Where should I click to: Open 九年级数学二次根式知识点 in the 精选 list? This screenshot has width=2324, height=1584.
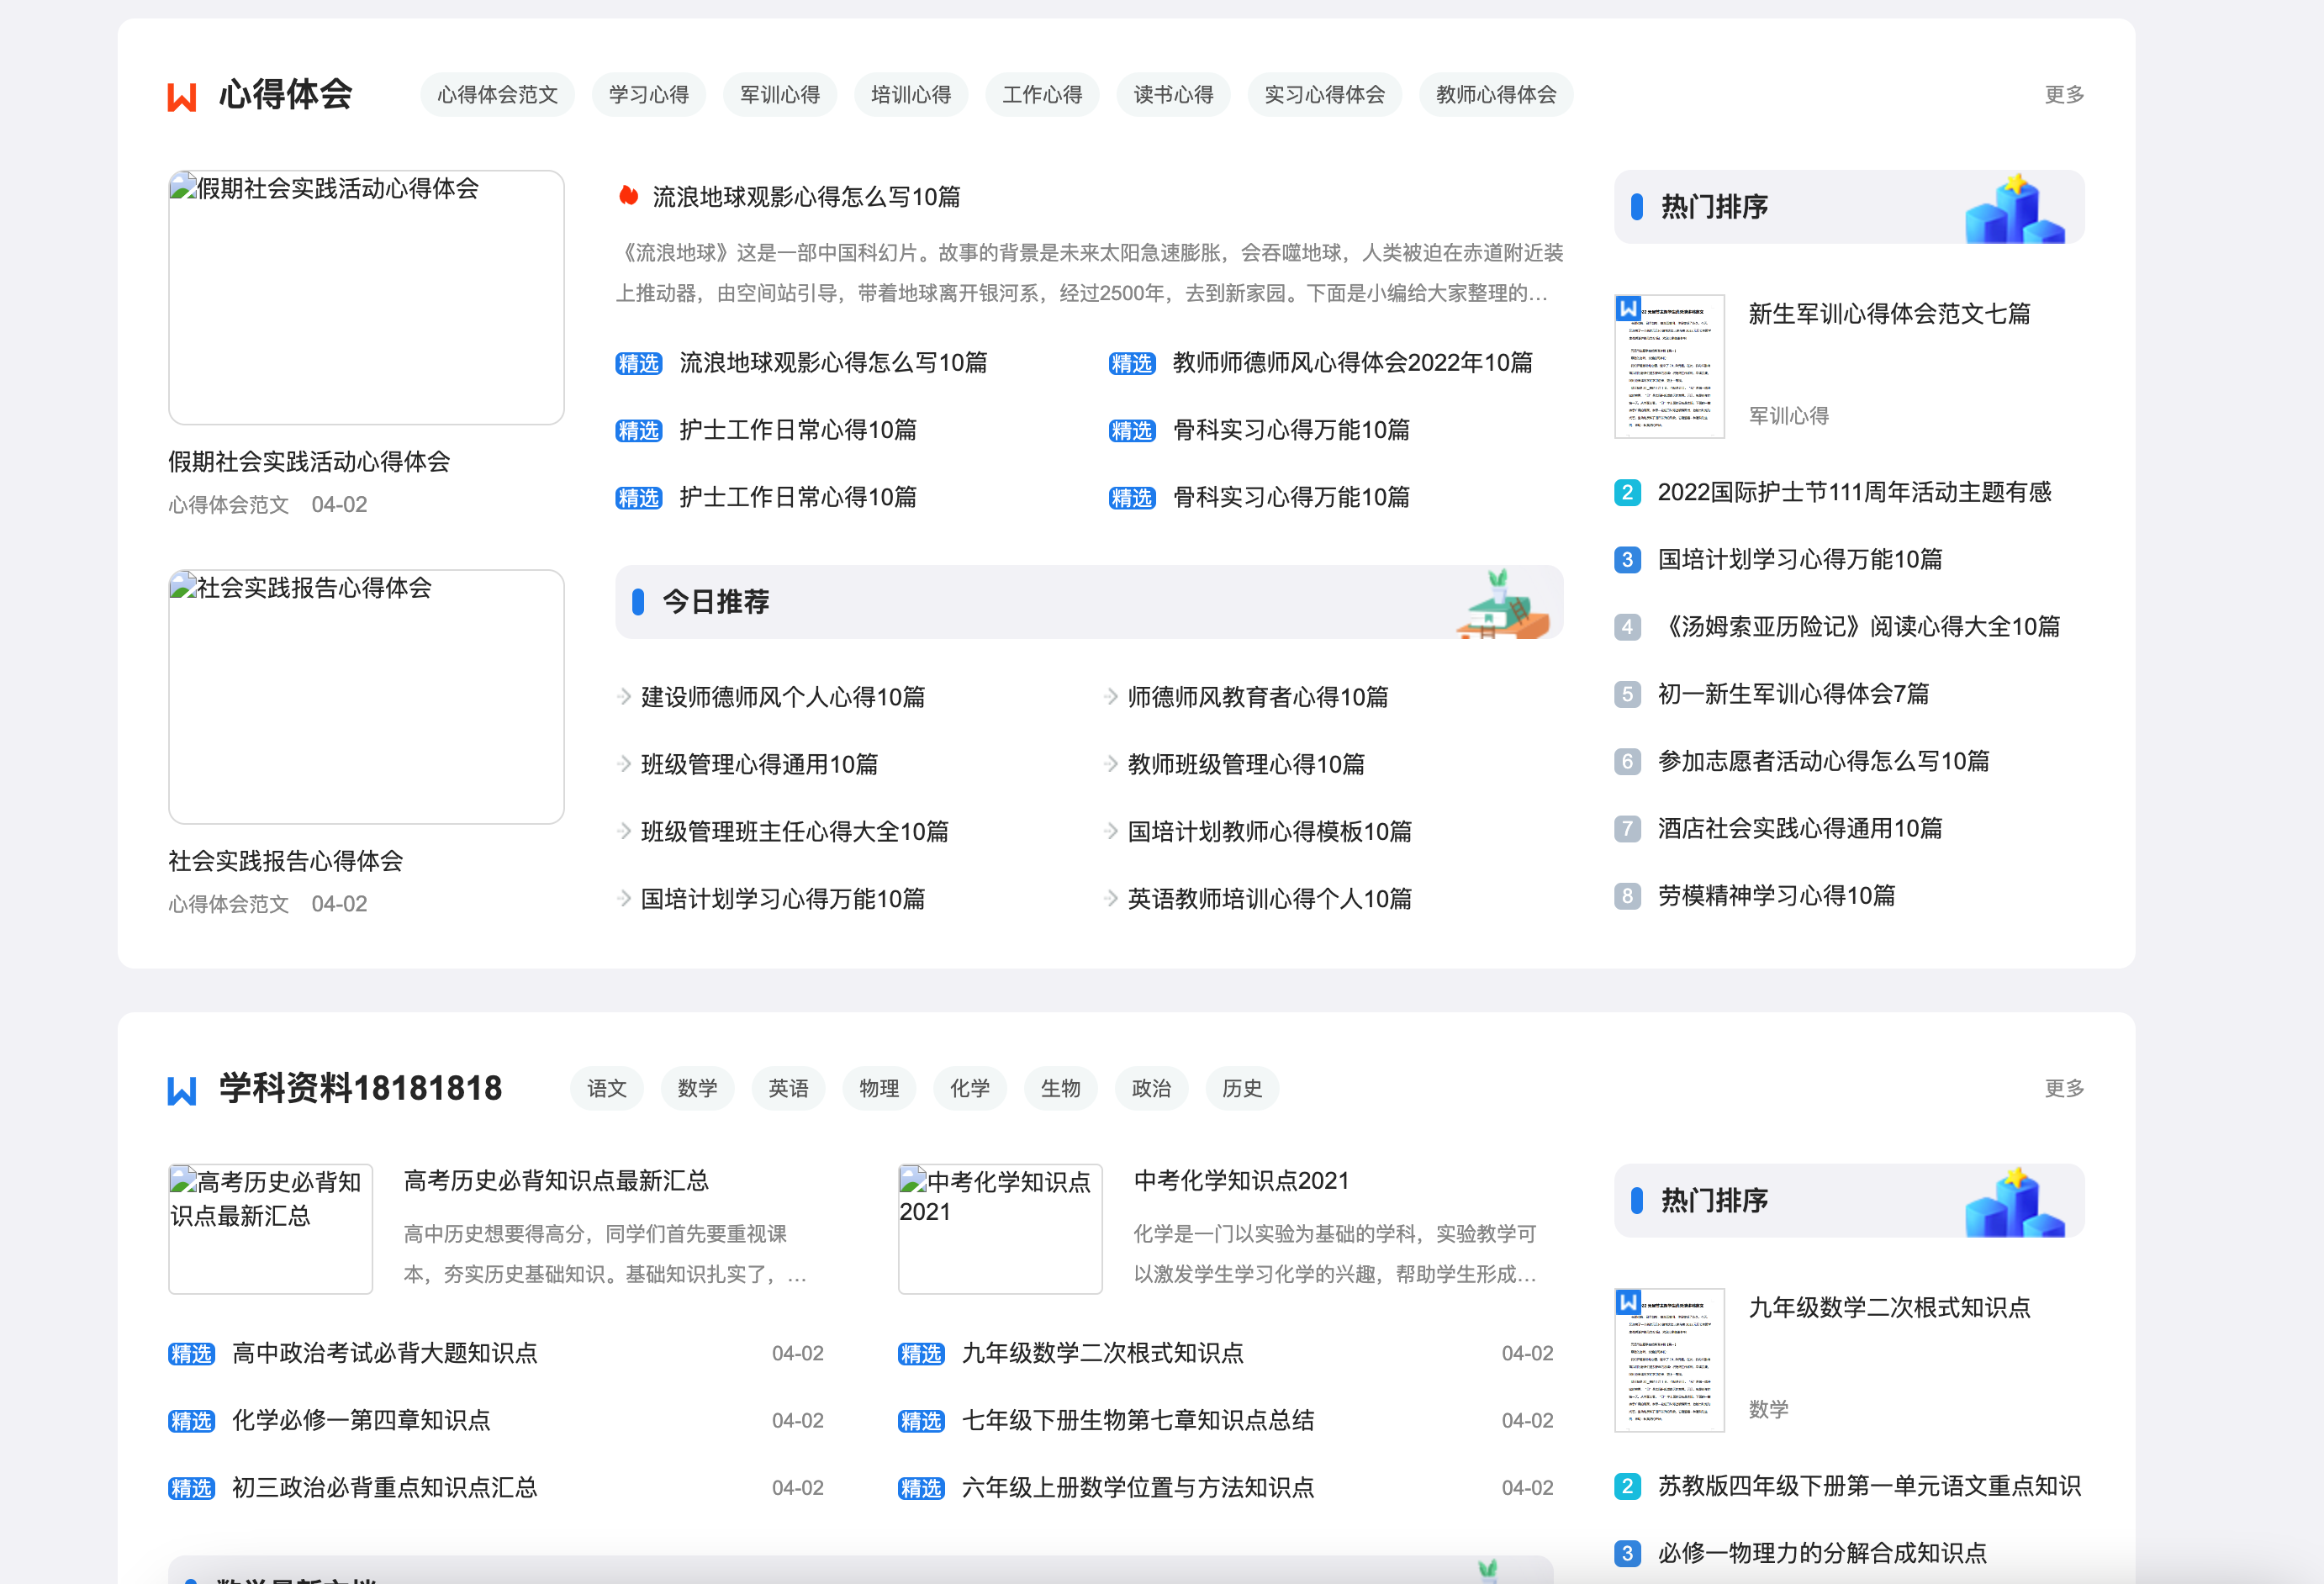tap(1102, 1353)
